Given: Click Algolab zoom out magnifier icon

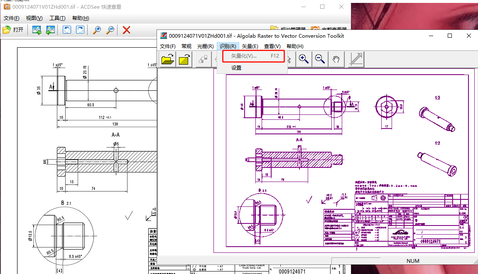Looking at the screenshot, I should pyautogui.click(x=320, y=59).
